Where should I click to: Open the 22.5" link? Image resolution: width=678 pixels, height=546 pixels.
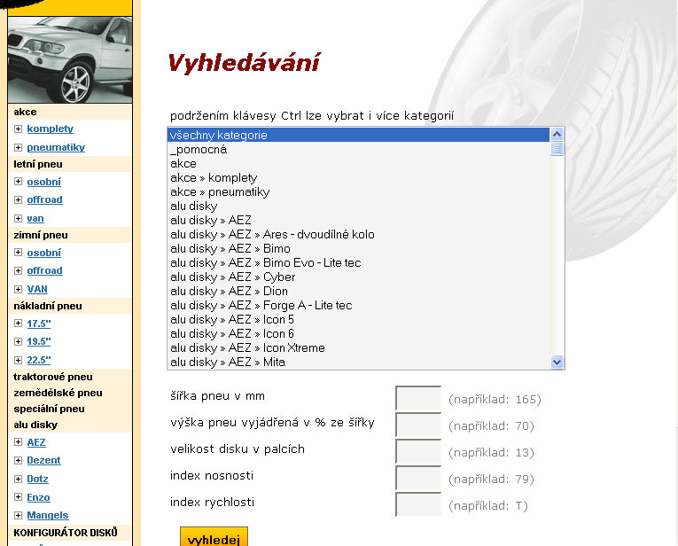[39, 360]
